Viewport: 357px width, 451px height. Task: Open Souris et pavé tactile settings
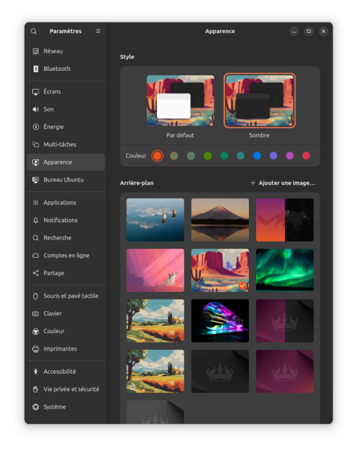pos(66,296)
